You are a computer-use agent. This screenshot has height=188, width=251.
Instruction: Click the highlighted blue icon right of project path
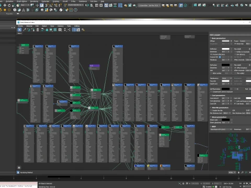[181, 5]
